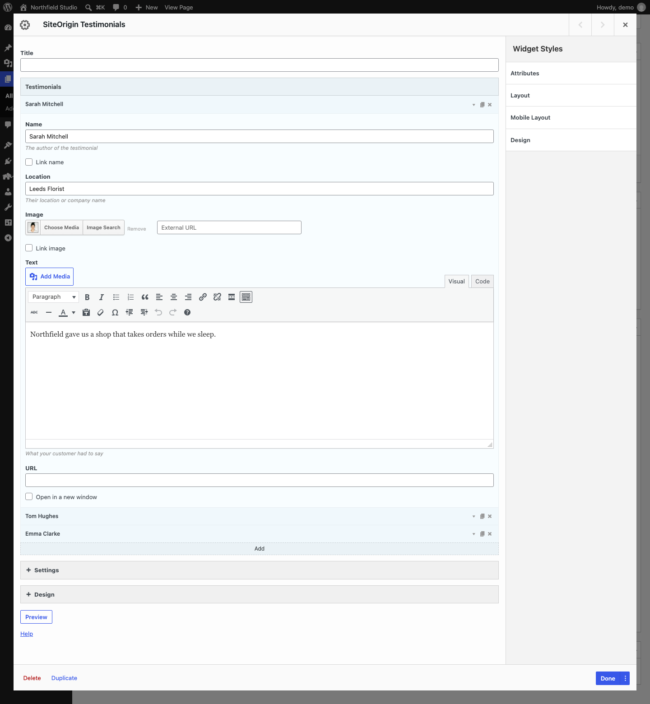Insert a bulleted list in the editor
The width and height of the screenshot is (650, 704).
pyautogui.click(x=116, y=297)
